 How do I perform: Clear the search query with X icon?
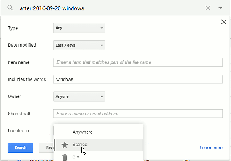[x=208, y=8]
